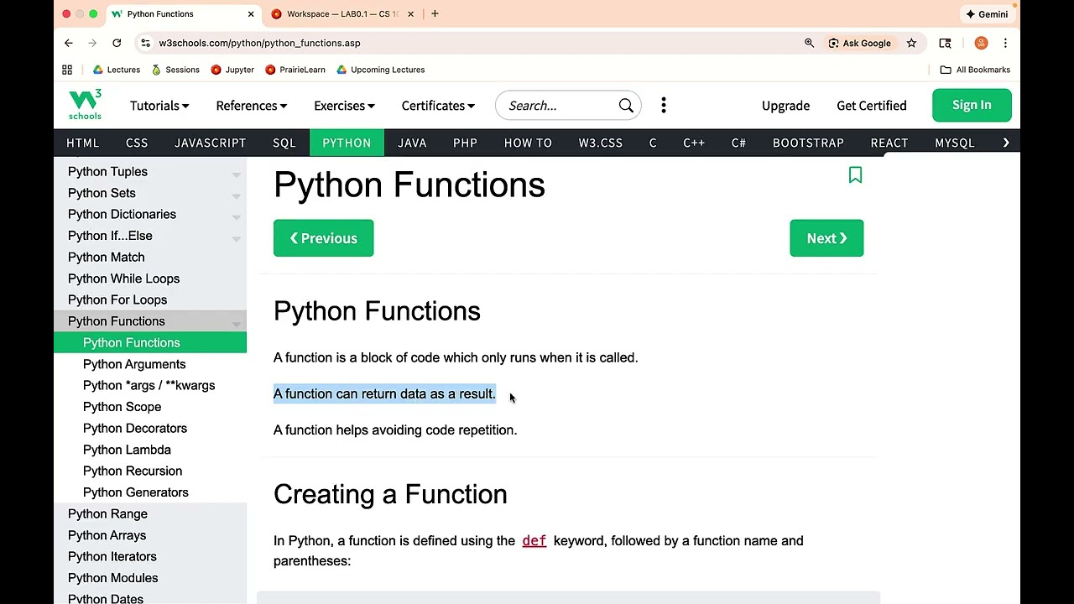Click the address bar URL
The image size is (1074, 604).
(x=259, y=43)
